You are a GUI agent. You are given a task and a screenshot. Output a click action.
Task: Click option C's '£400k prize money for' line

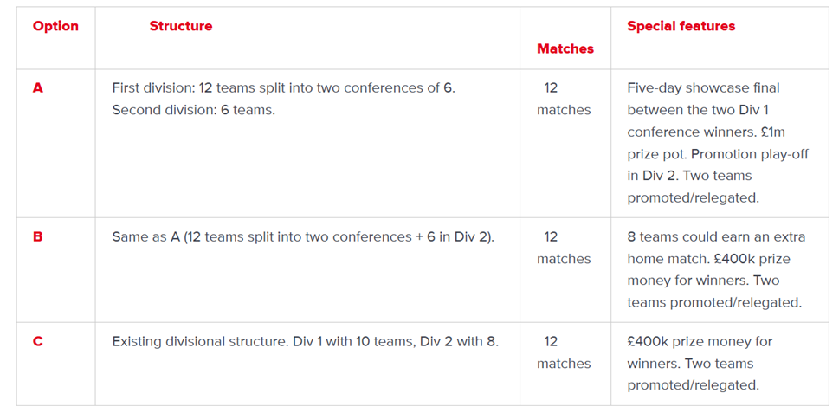[x=700, y=341]
